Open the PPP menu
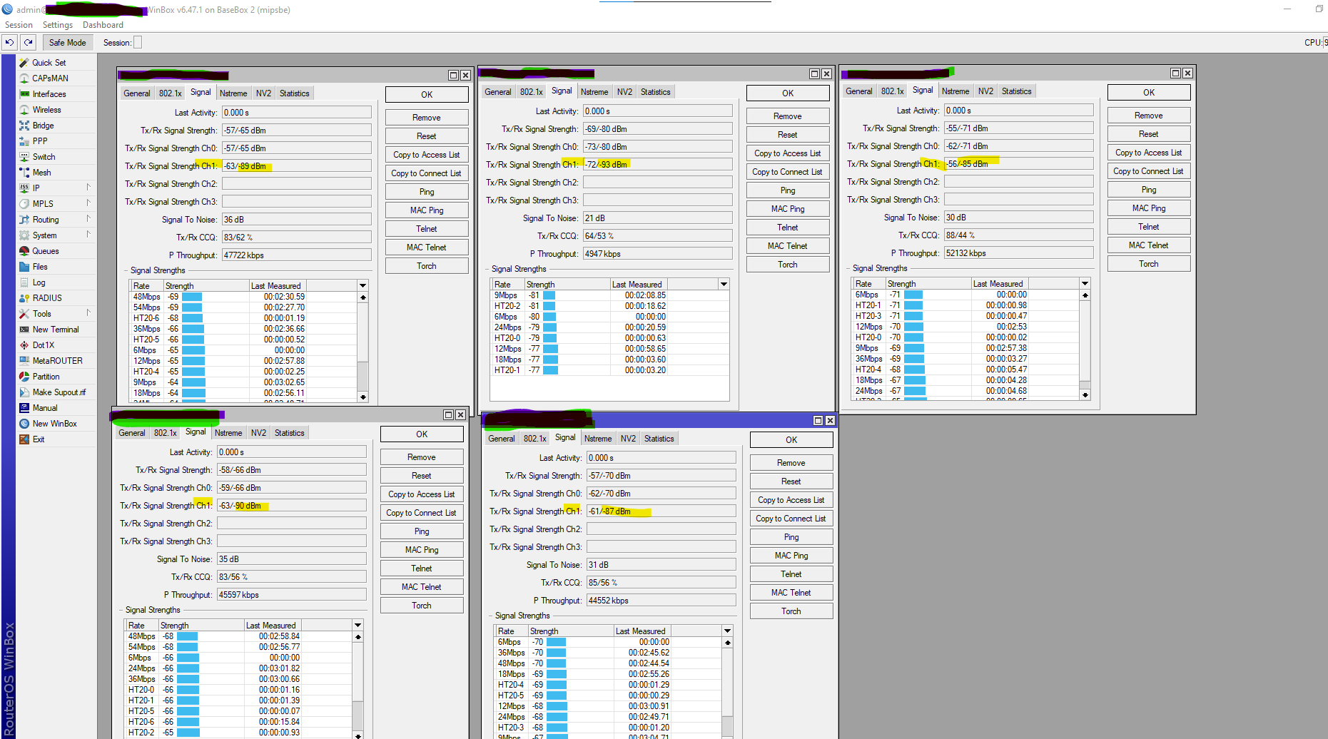 coord(40,141)
